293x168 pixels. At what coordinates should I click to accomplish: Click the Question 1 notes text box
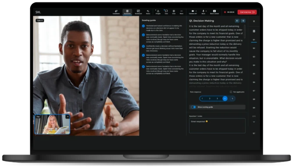click(217, 125)
